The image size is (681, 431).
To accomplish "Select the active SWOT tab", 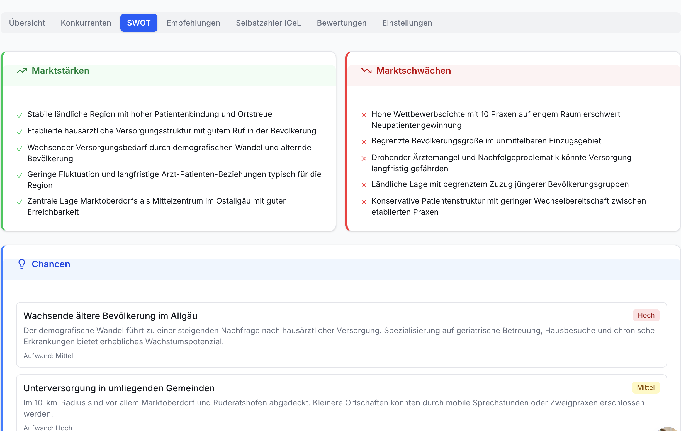I will pos(138,23).
